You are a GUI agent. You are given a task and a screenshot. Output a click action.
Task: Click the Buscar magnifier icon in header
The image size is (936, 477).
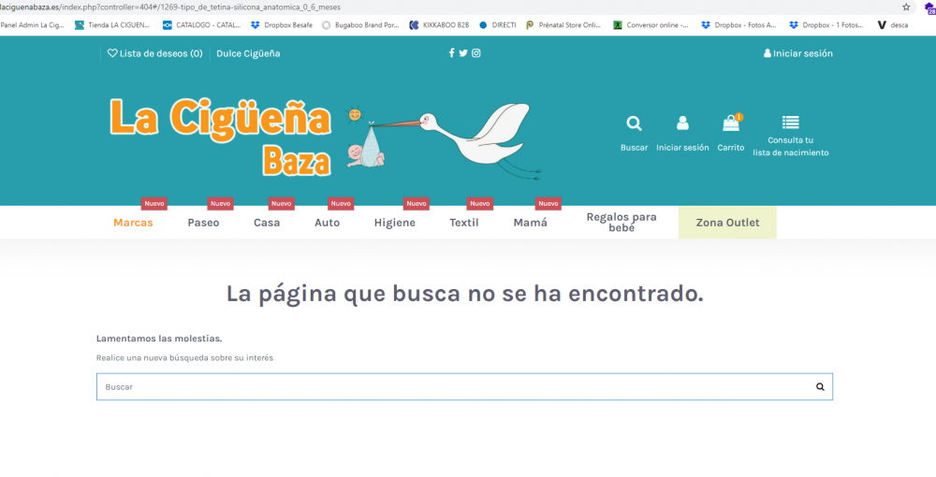tap(634, 123)
